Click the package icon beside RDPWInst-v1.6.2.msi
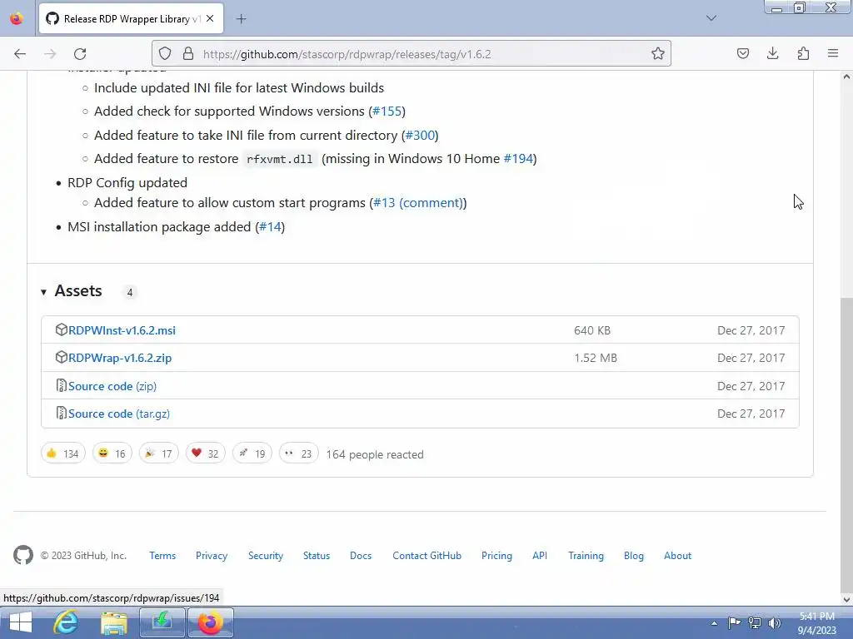Screen dimensions: 853x639 (61, 329)
